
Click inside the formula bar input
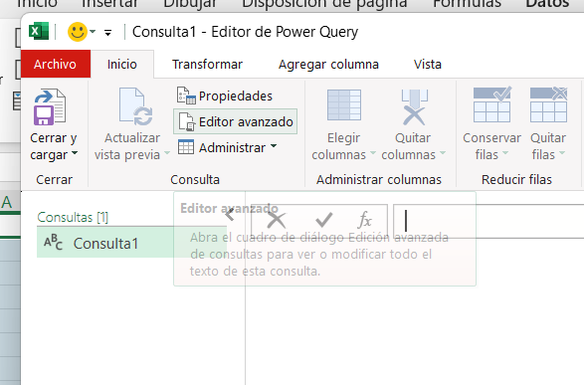point(488,221)
